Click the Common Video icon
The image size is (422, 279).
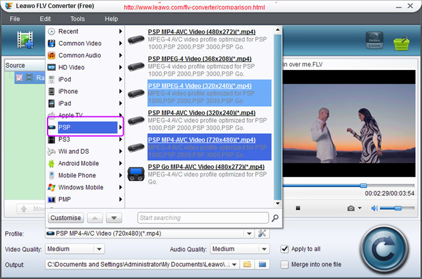51,43
